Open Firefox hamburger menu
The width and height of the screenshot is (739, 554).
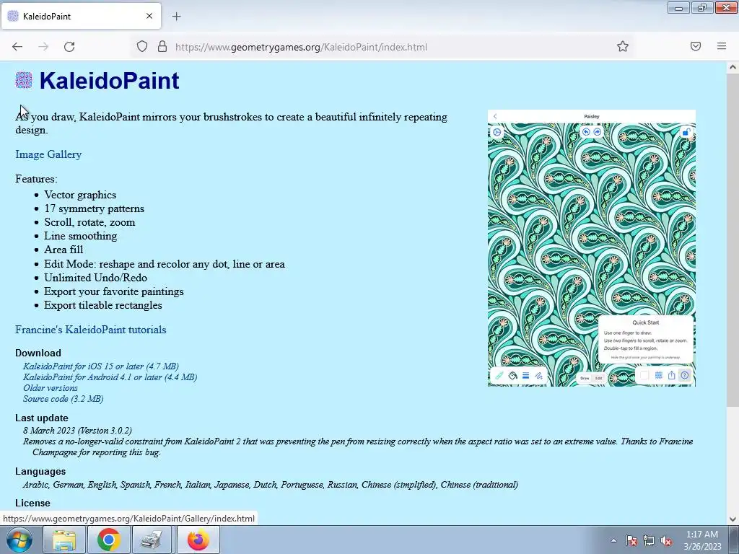pos(722,47)
